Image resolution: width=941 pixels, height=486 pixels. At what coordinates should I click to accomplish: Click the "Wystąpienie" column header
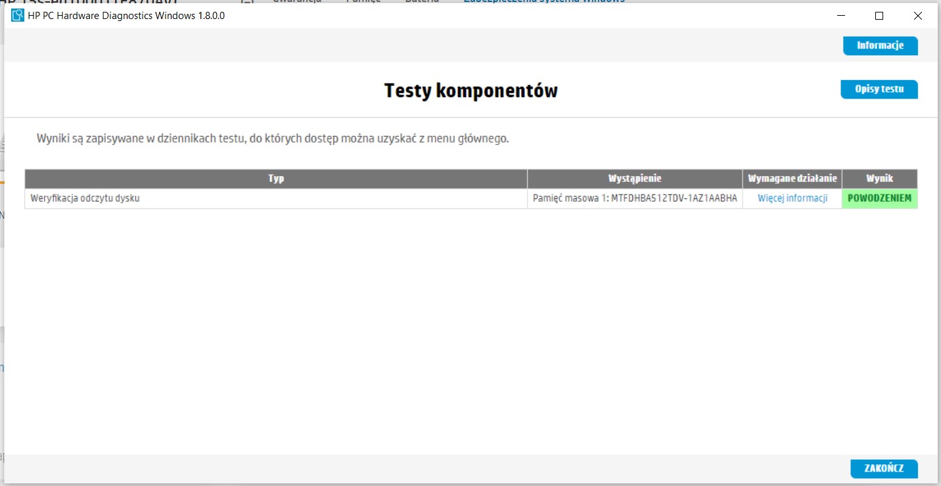coord(634,178)
